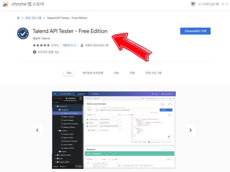The image size is (230, 172).
Task: Go to previous screenshot with left arrow
Action: coord(37,130)
